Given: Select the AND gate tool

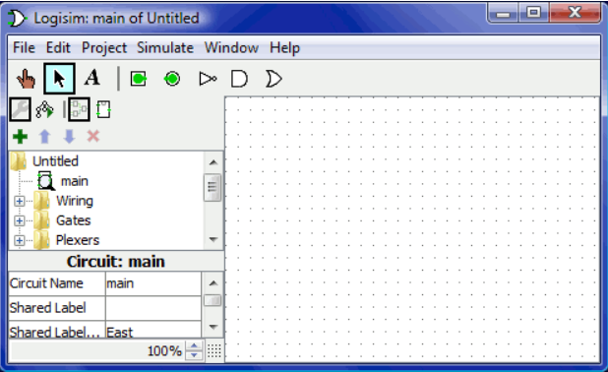Looking at the screenshot, I should 239,79.
